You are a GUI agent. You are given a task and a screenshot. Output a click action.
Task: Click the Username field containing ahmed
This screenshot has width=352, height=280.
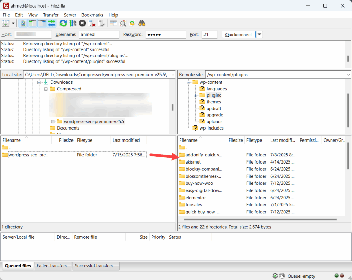click(x=99, y=34)
